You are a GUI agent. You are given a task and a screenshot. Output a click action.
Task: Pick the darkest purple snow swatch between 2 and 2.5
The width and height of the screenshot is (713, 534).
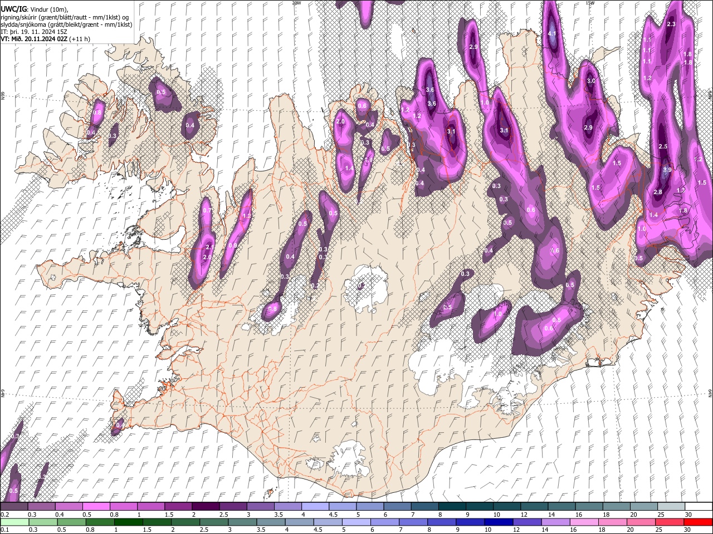(x=206, y=507)
